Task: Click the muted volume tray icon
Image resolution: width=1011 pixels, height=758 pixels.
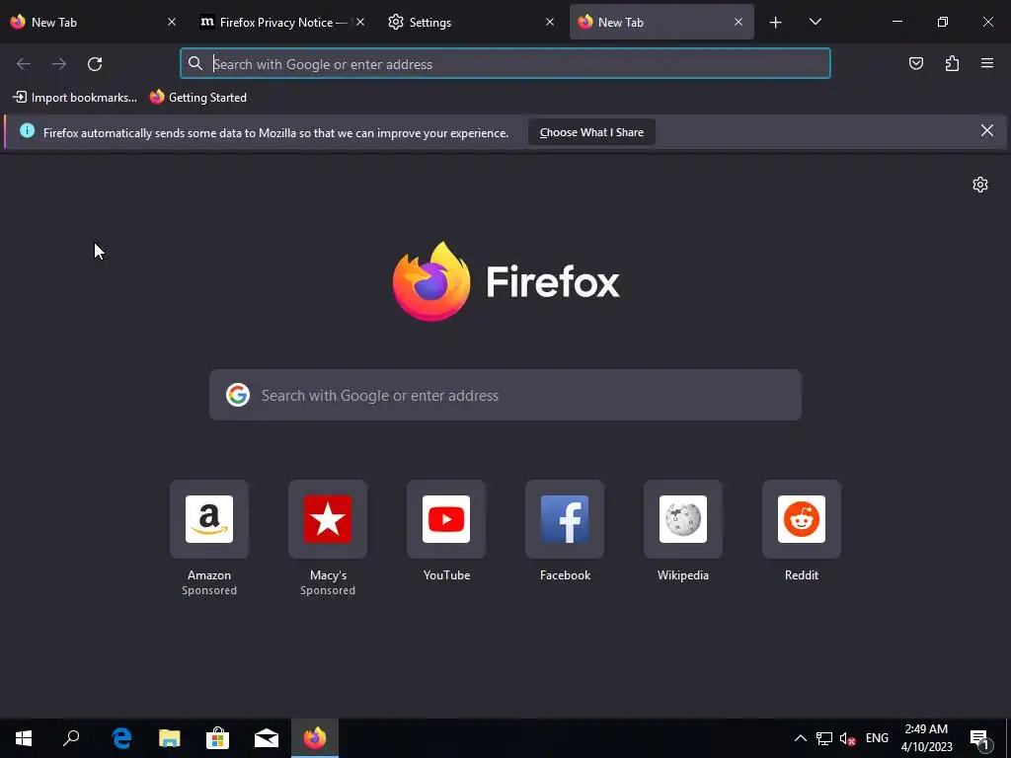Action: click(x=847, y=738)
